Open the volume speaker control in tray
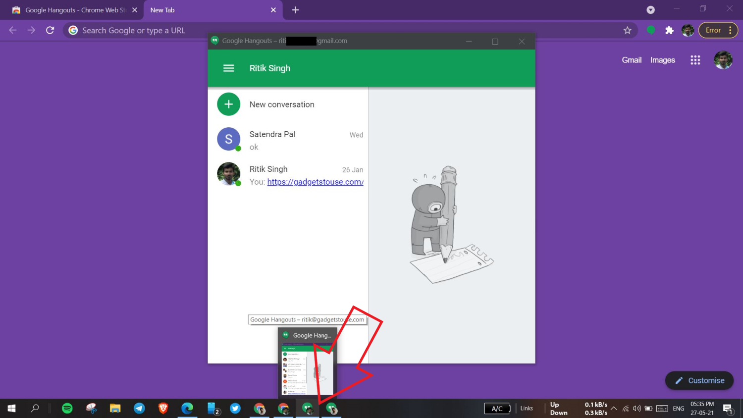This screenshot has width=743, height=418. [637, 409]
